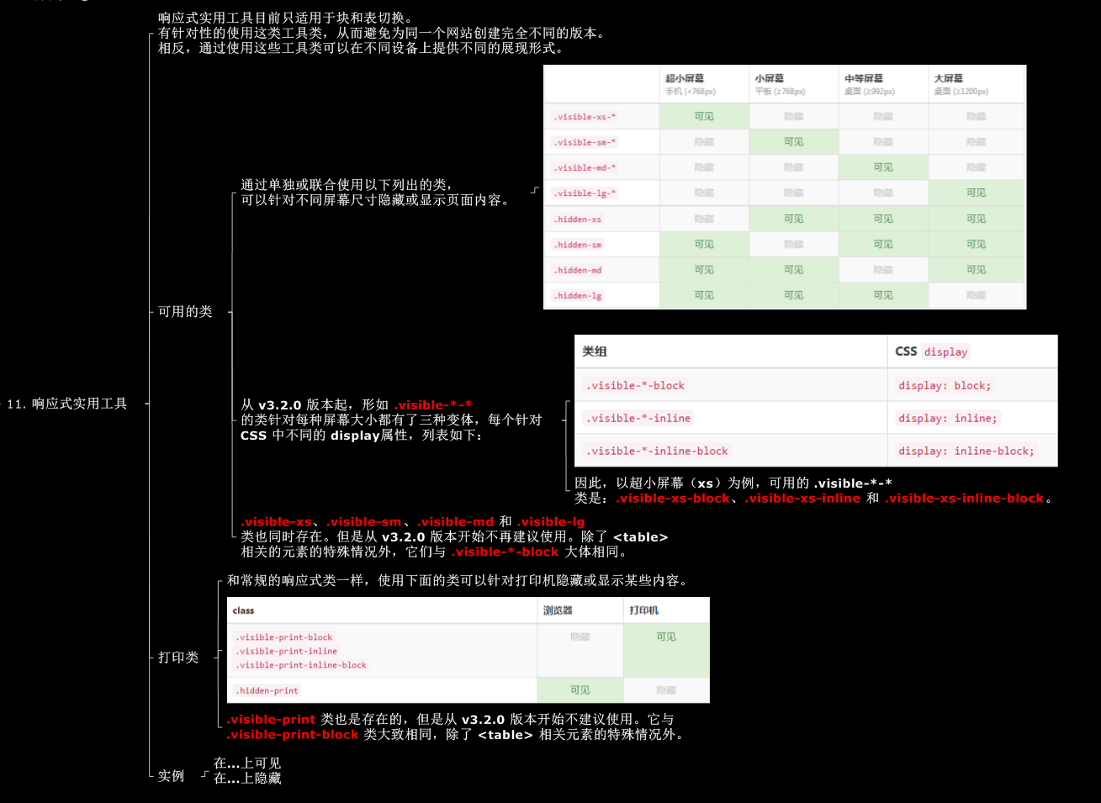Click the red .visible-print-block text in the note

[293, 734]
